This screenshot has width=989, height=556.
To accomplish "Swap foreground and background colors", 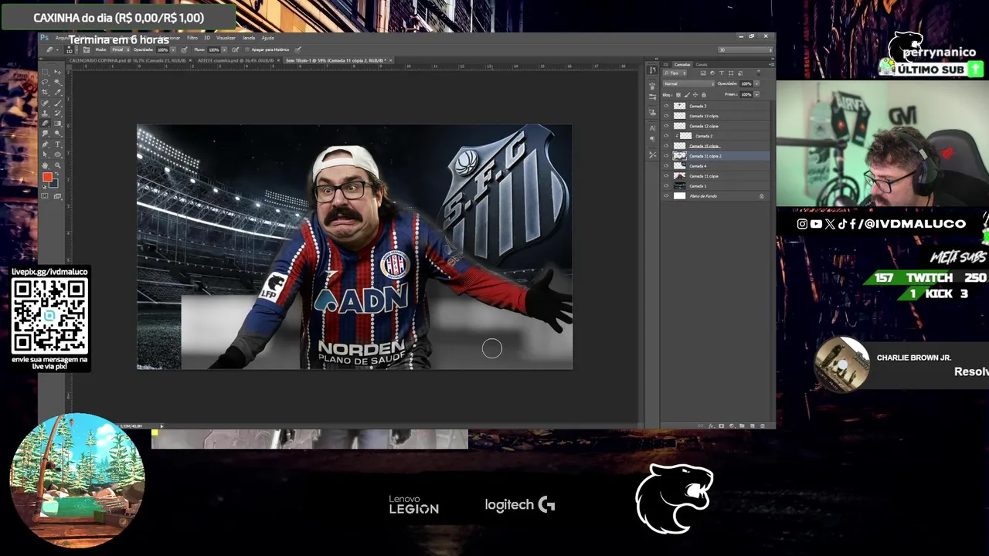I will [x=57, y=173].
